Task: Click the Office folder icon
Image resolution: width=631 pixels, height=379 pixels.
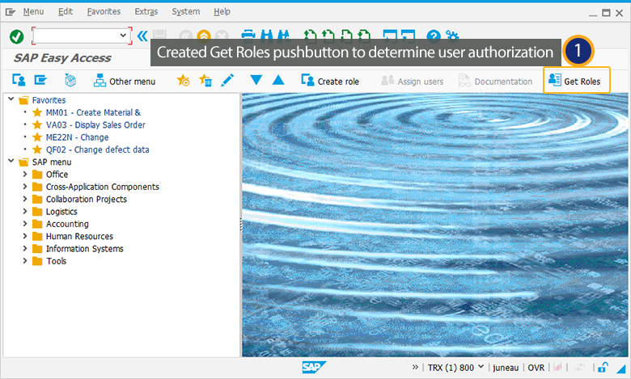Action: (37, 175)
